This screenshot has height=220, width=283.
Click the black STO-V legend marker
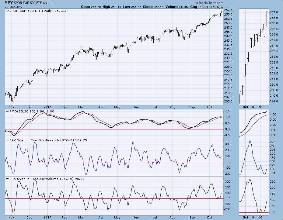(7, 179)
